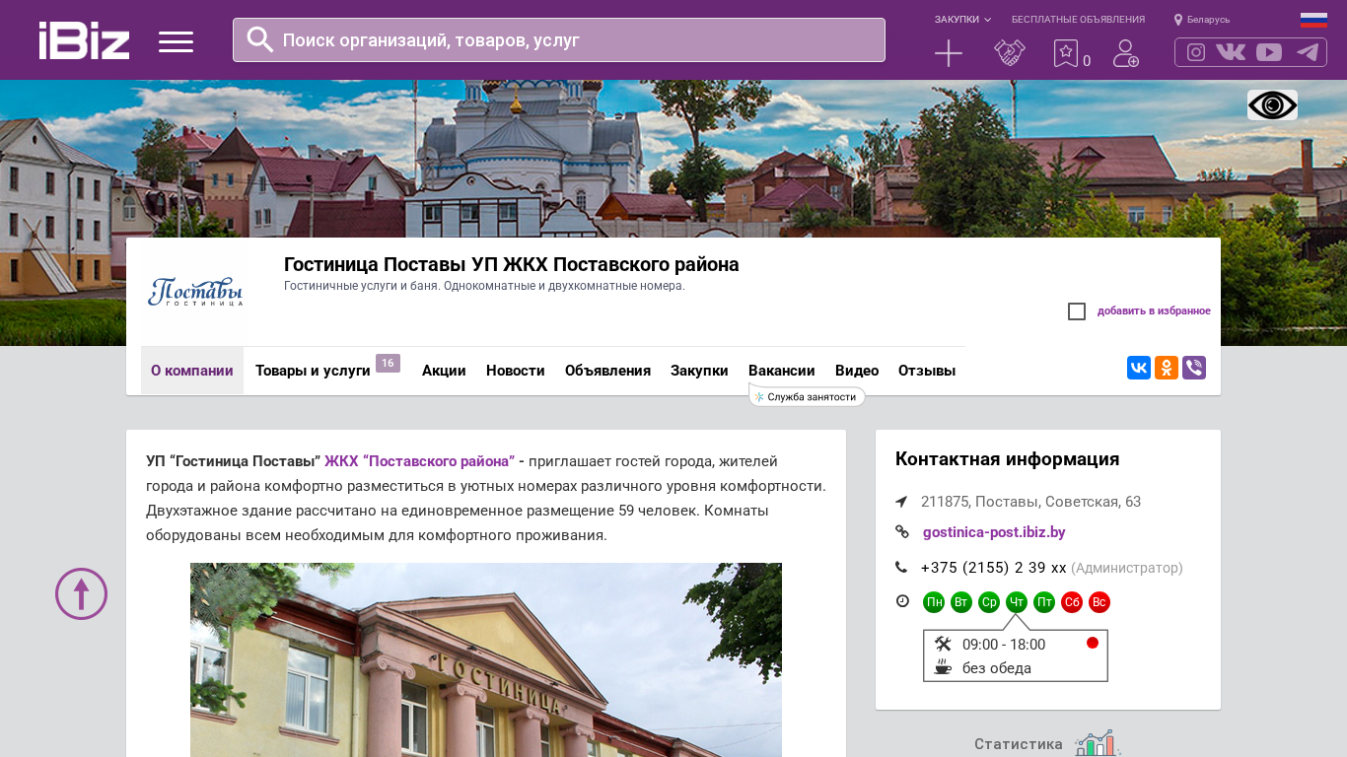
Task: Switch to Товары и услуги tab
Action: 313,371
